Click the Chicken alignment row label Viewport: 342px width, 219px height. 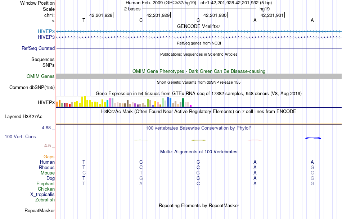pos(46,189)
